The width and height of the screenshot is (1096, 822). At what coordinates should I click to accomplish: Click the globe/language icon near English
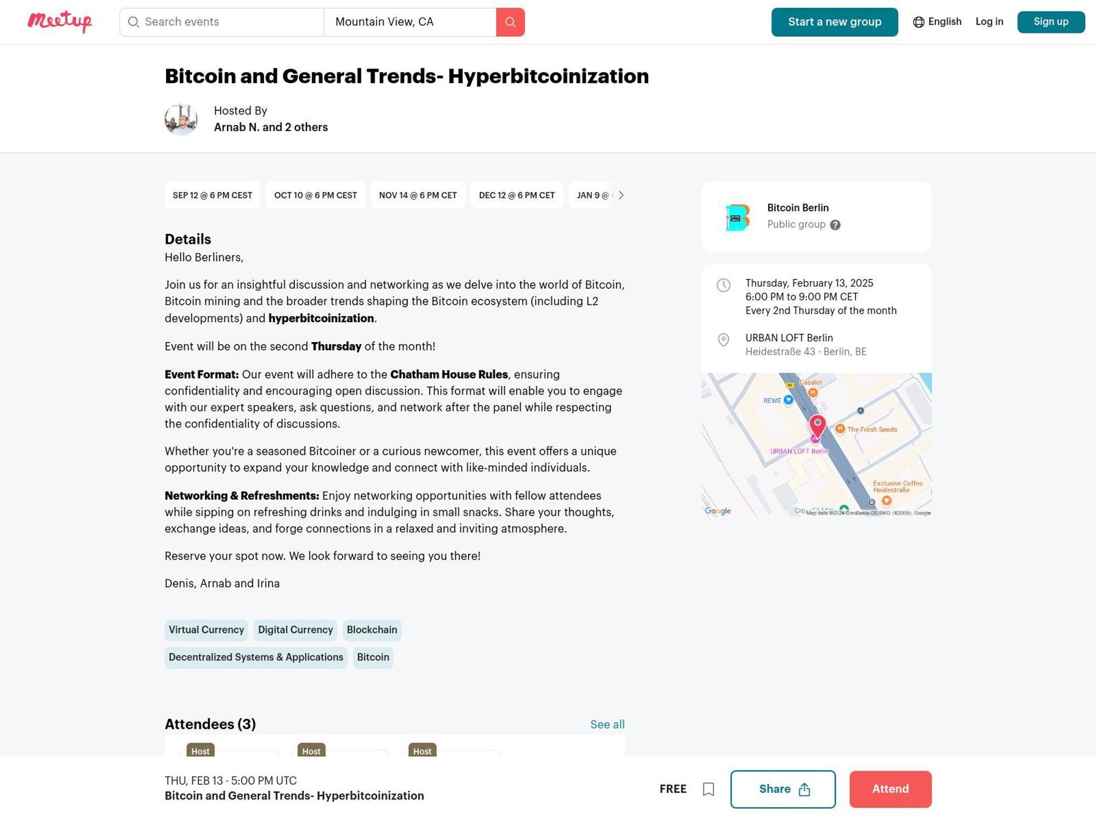918,21
